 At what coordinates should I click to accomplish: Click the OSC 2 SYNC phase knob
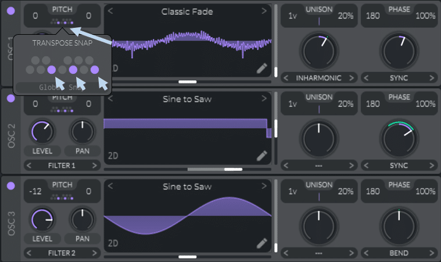coord(399,139)
